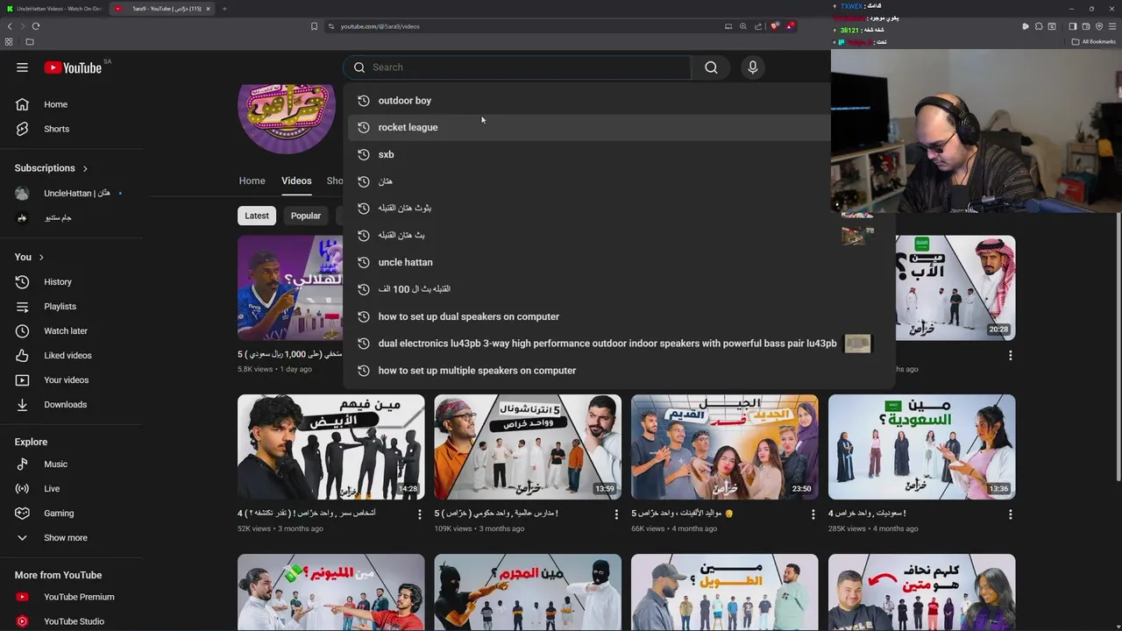Open options menu for the 13:59 video
The image size is (1122, 631).
tap(616, 514)
